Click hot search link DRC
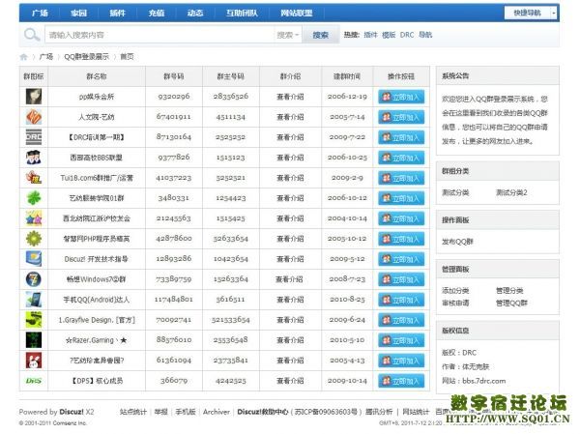The image size is (580, 434). pos(407,35)
